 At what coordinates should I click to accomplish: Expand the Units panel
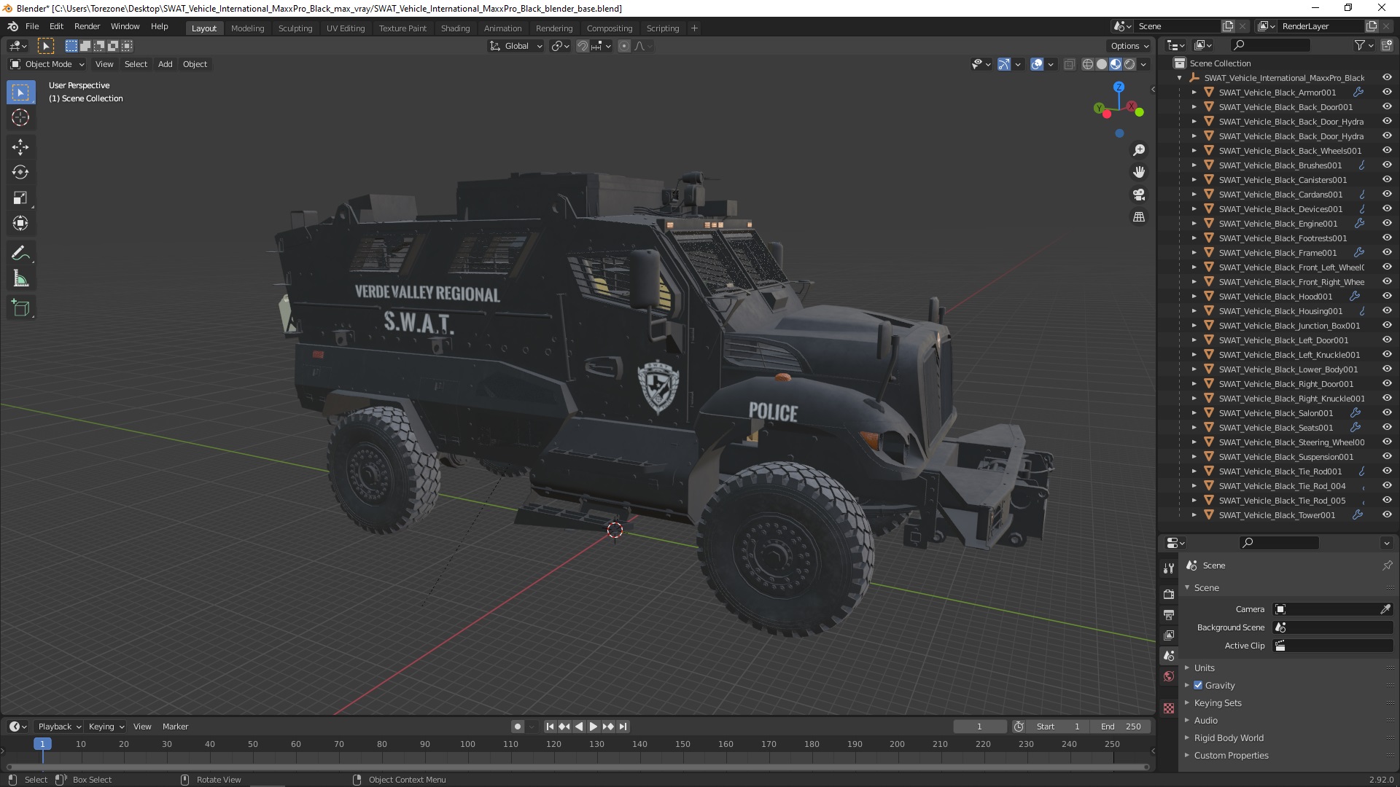pyautogui.click(x=1204, y=667)
